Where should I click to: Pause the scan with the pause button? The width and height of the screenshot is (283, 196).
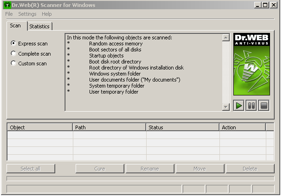251,106
